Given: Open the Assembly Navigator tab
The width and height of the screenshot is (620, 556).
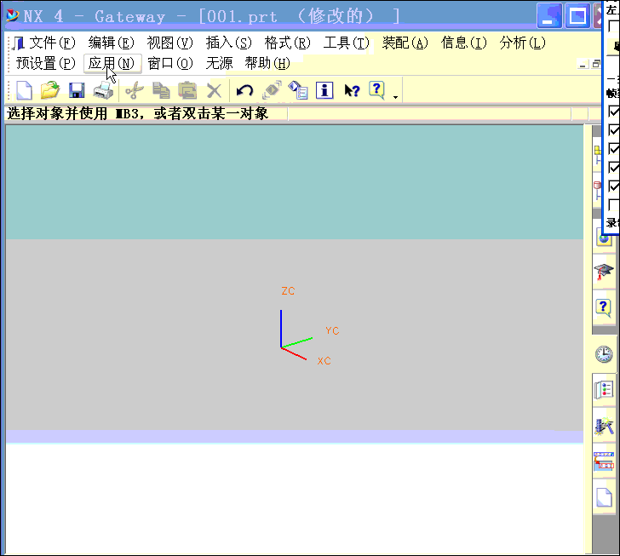Looking at the screenshot, I should 598,156.
